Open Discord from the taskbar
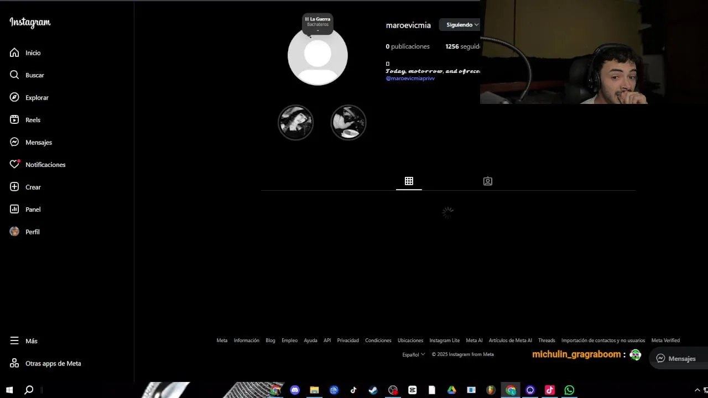 [x=295, y=390]
